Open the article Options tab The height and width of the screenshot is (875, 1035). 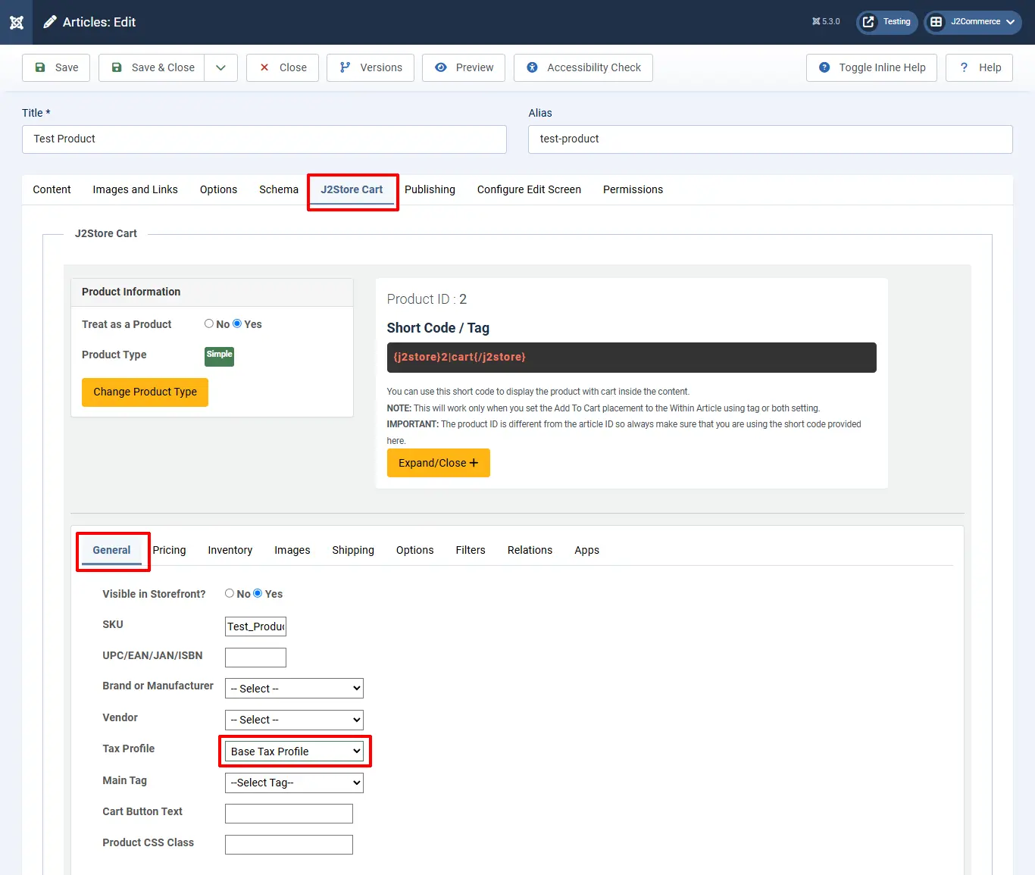[x=218, y=189]
